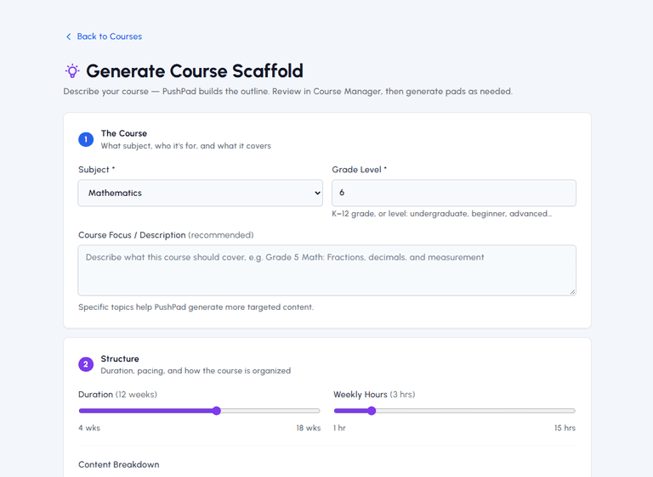653x477 pixels.
Task: Open the Subject dropdown showing Mathematics
Action: (x=201, y=193)
